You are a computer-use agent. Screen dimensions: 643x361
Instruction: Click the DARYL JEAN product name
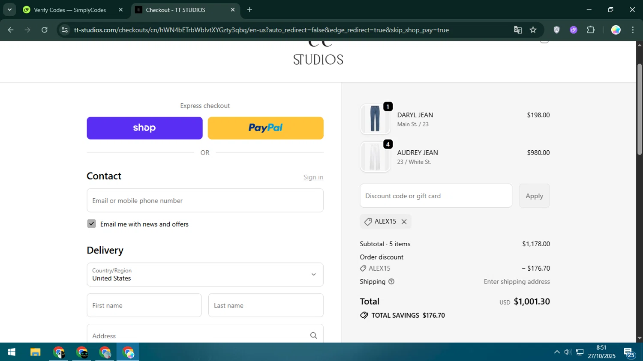(x=415, y=115)
